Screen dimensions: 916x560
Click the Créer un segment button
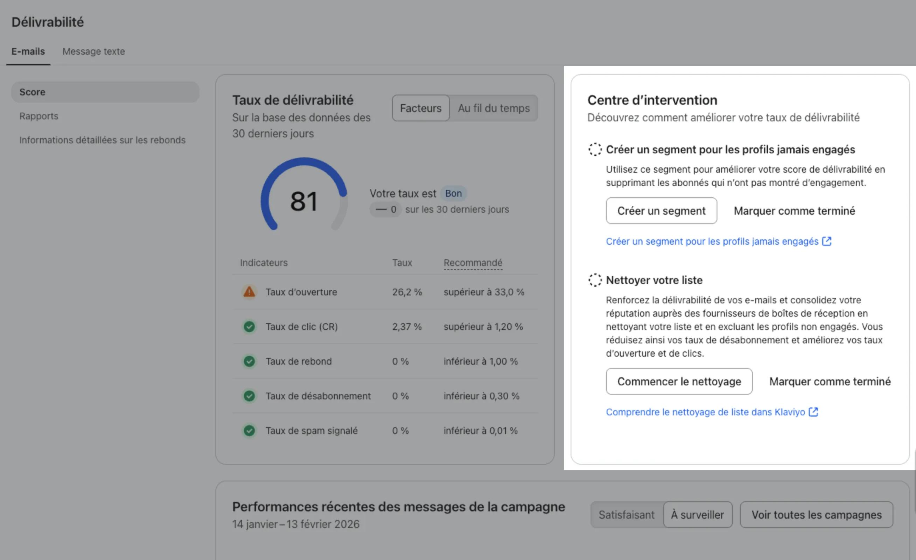pos(661,211)
